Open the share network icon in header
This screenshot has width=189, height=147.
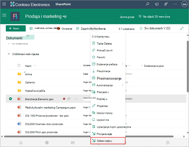tap(166, 4)
